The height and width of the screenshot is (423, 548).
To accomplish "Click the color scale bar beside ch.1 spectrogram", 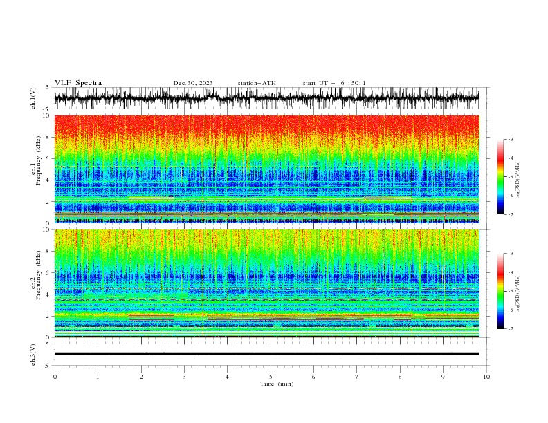I will click(x=500, y=177).
